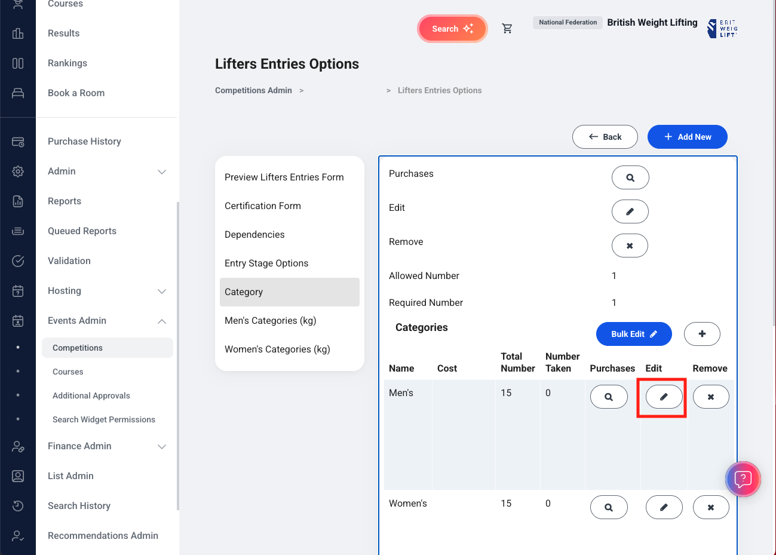Select the Category option
Image resolution: width=776 pixels, height=555 pixels.
pyautogui.click(x=290, y=292)
